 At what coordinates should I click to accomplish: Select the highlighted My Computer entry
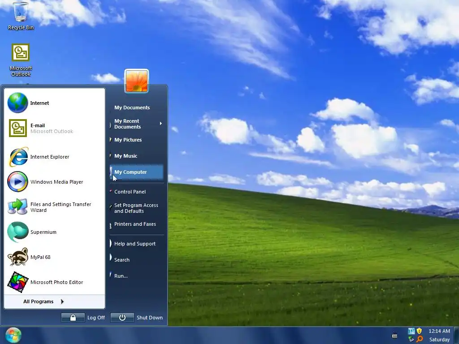pyautogui.click(x=137, y=172)
